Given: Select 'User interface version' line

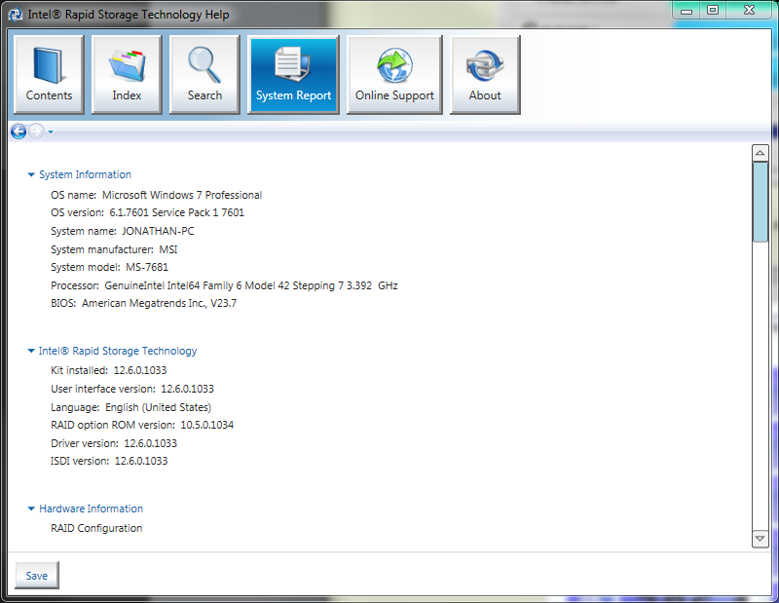Looking at the screenshot, I should coord(132,389).
